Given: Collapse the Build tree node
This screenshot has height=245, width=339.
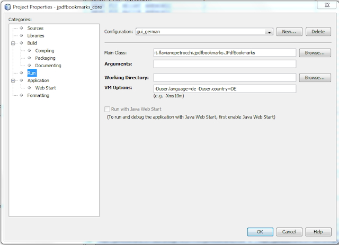Looking at the screenshot, I should click(13, 43).
